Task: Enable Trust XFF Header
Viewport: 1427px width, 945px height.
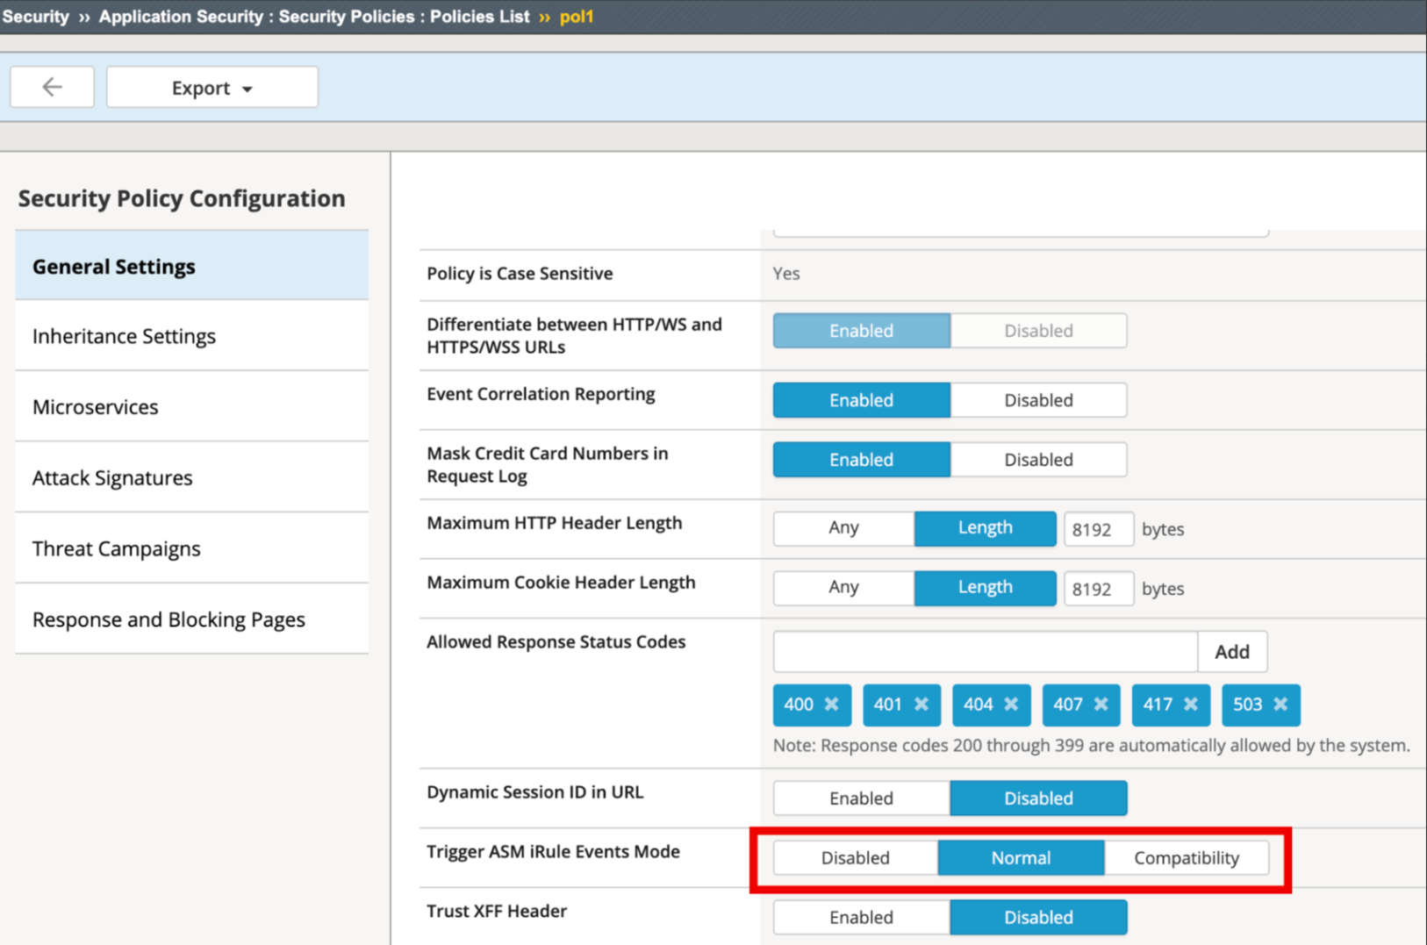Action: [x=860, y=917]
